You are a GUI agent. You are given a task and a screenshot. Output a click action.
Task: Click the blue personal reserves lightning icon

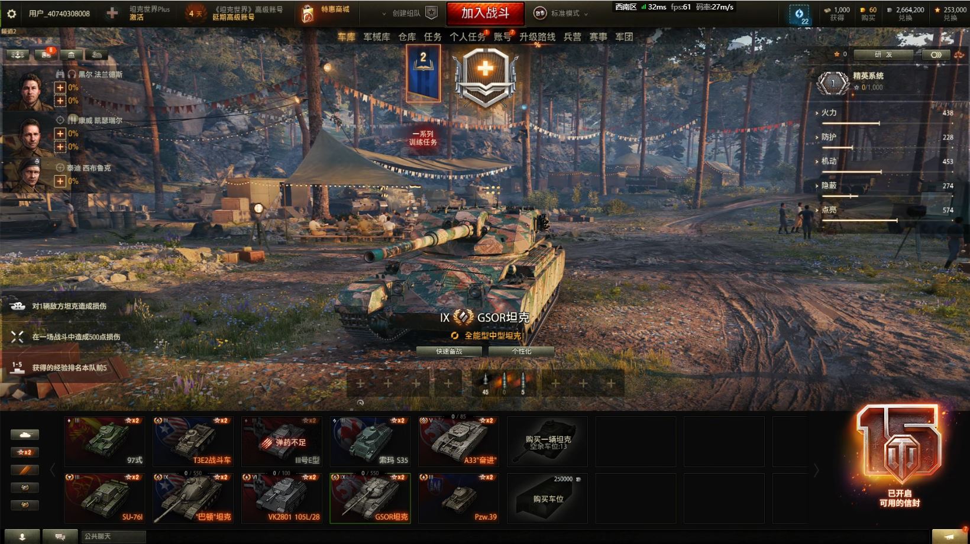point(799,14)
